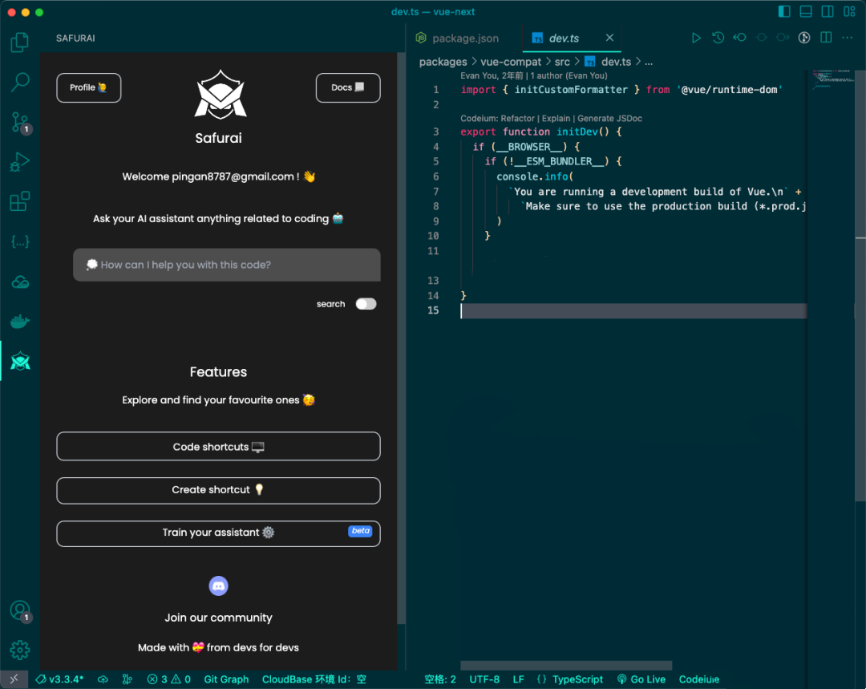Click the Discord community icon
The width and height of the screenshot is (866, 689).
click(218, 586)
